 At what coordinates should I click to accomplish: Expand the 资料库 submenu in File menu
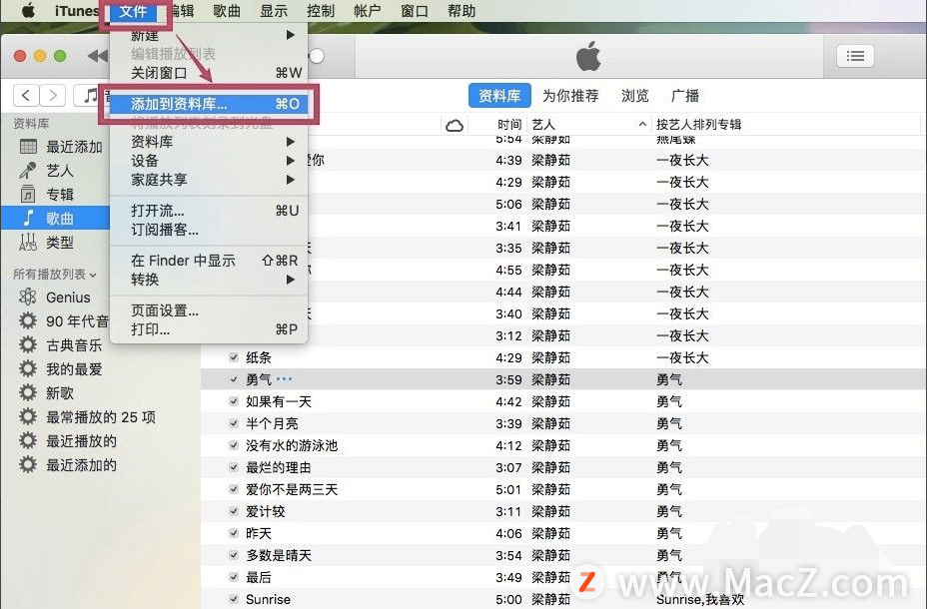(209, 142)
